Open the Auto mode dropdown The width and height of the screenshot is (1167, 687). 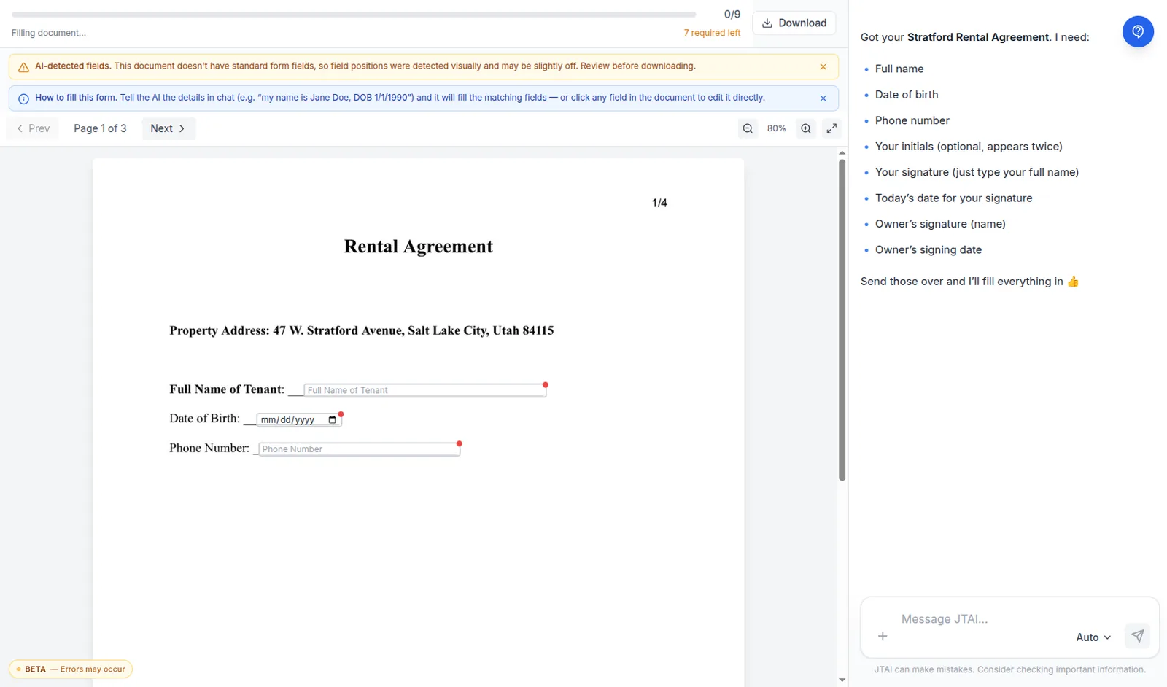(1093, 637)
